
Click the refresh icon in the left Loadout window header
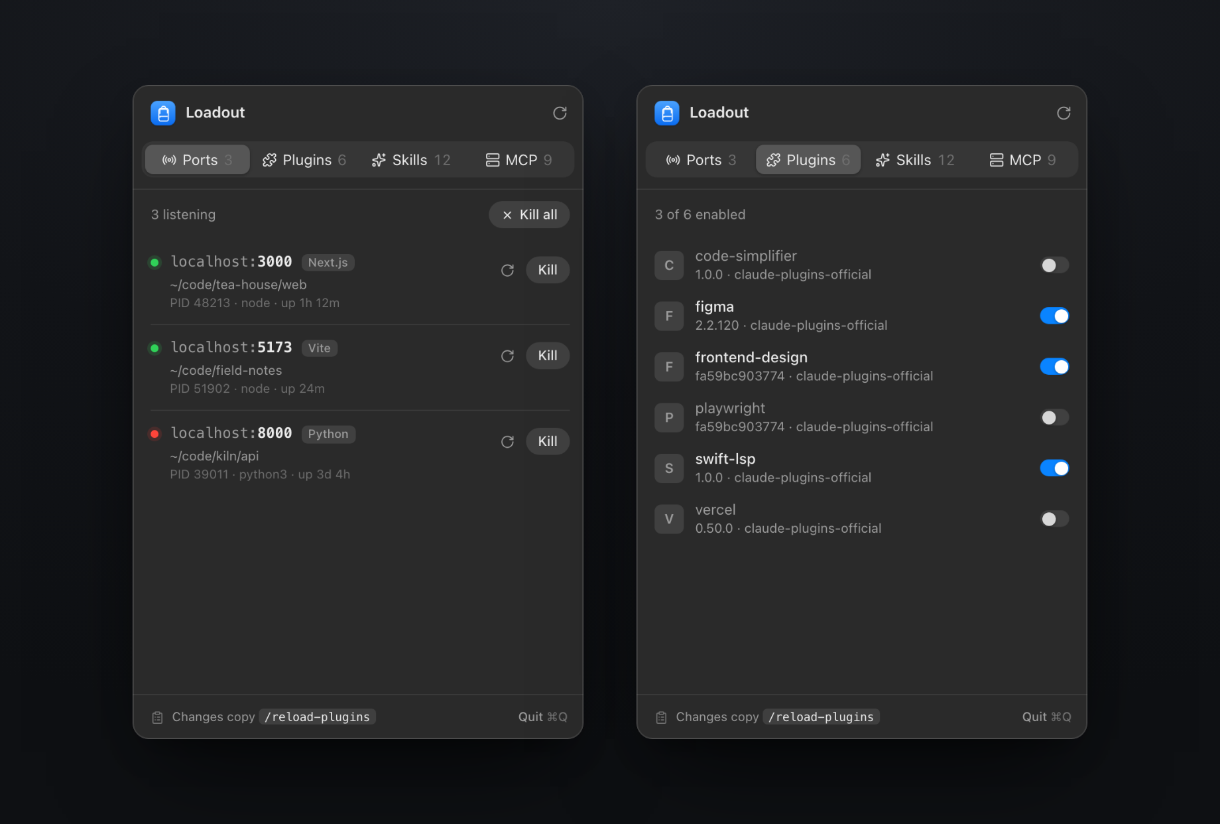point(560,113)
